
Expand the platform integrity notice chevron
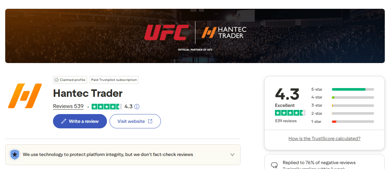click(232, 155)
